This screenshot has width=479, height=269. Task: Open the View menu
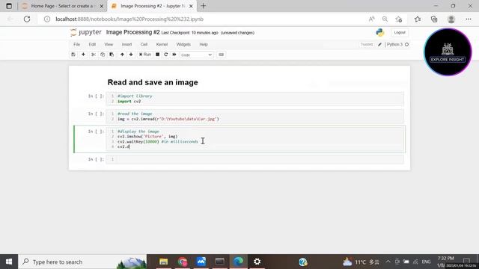109,45
